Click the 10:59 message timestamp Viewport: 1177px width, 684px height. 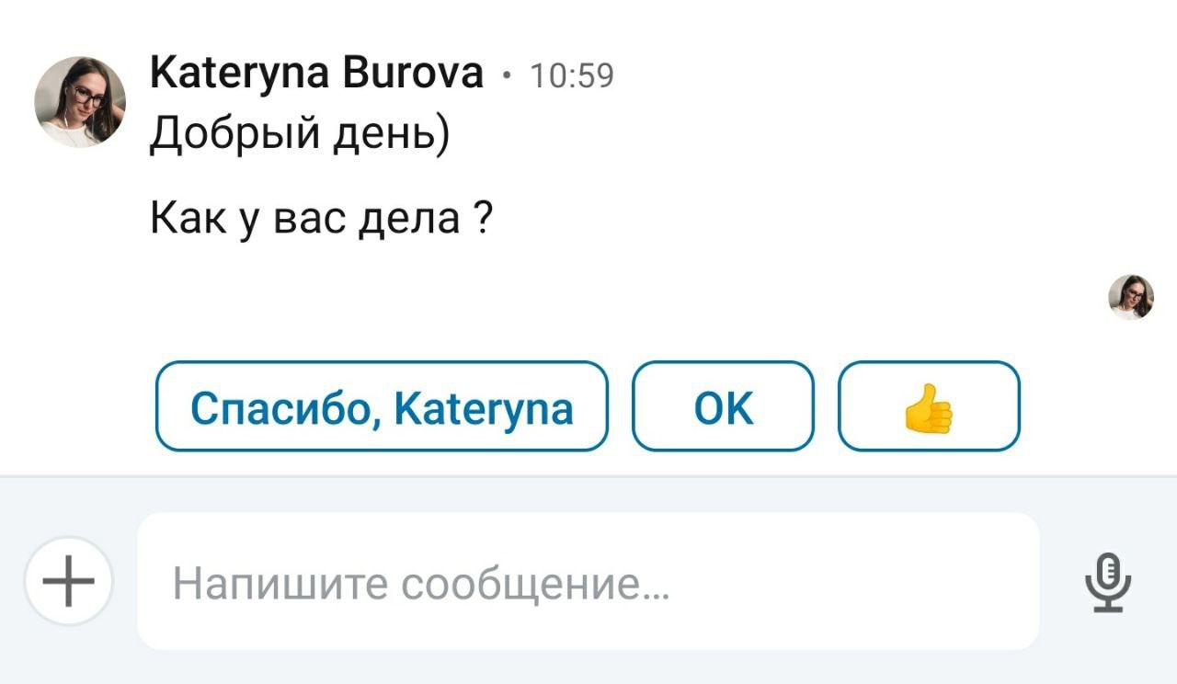572,75
